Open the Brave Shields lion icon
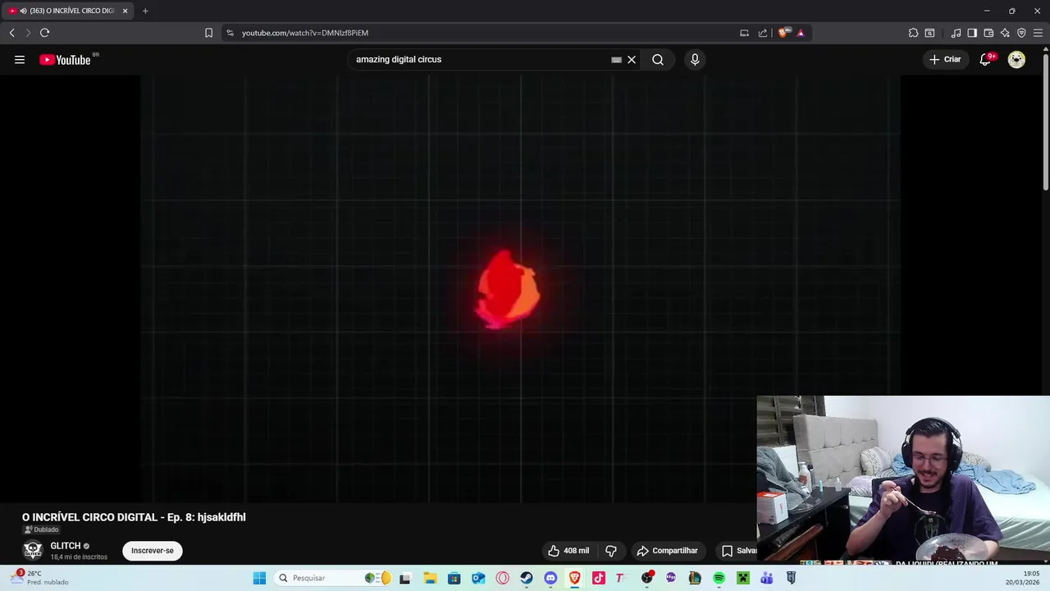 tap(783, 33)
